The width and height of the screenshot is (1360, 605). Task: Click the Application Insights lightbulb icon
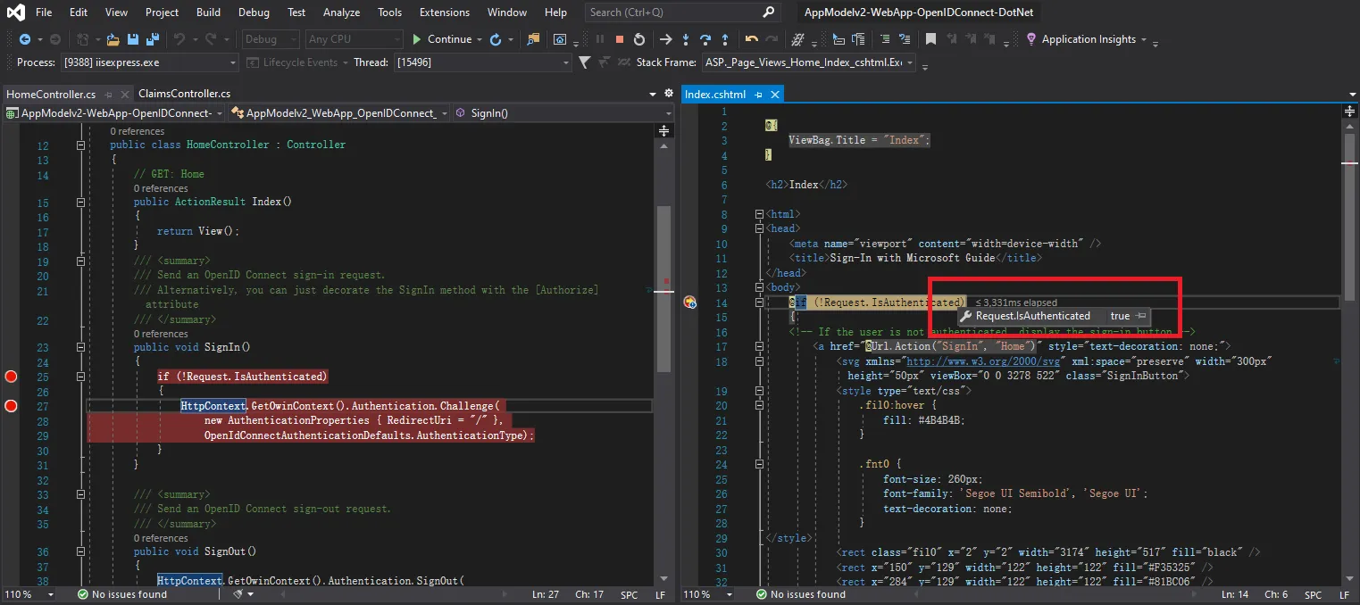coord(1031,39)
